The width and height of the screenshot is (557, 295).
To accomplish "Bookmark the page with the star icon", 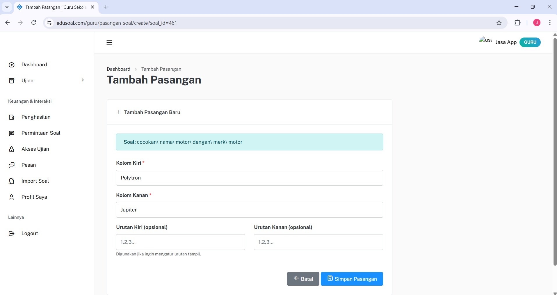I will pos(499,23).
